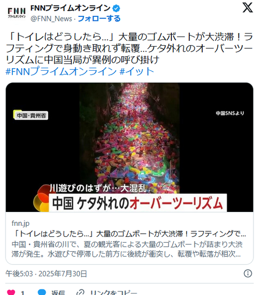Viewport: 259px width, 295px height.
Task: Click the tweet body text
Action: (129, 48)
